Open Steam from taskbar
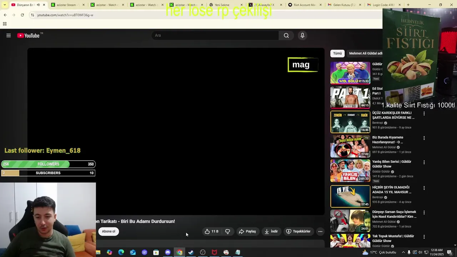Viewport: 457px width, 257px height. point(191,252)
